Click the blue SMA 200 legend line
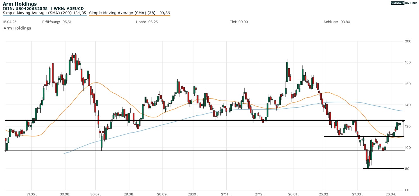 44,16
